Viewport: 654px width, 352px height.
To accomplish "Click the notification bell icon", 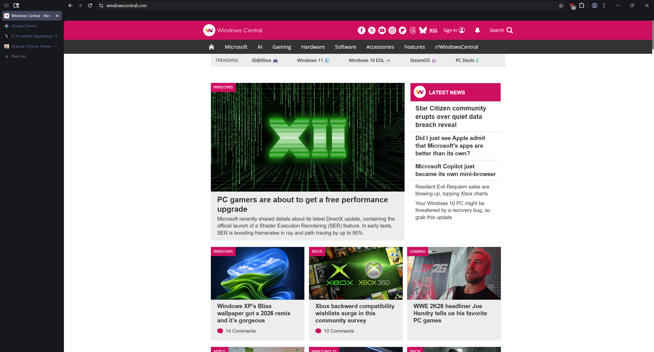I will pos(477,30).
